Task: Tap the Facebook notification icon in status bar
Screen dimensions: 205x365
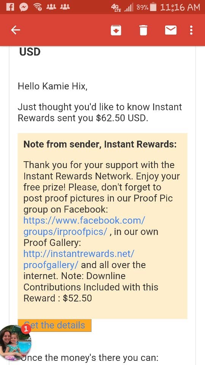Action: [10, 8]
